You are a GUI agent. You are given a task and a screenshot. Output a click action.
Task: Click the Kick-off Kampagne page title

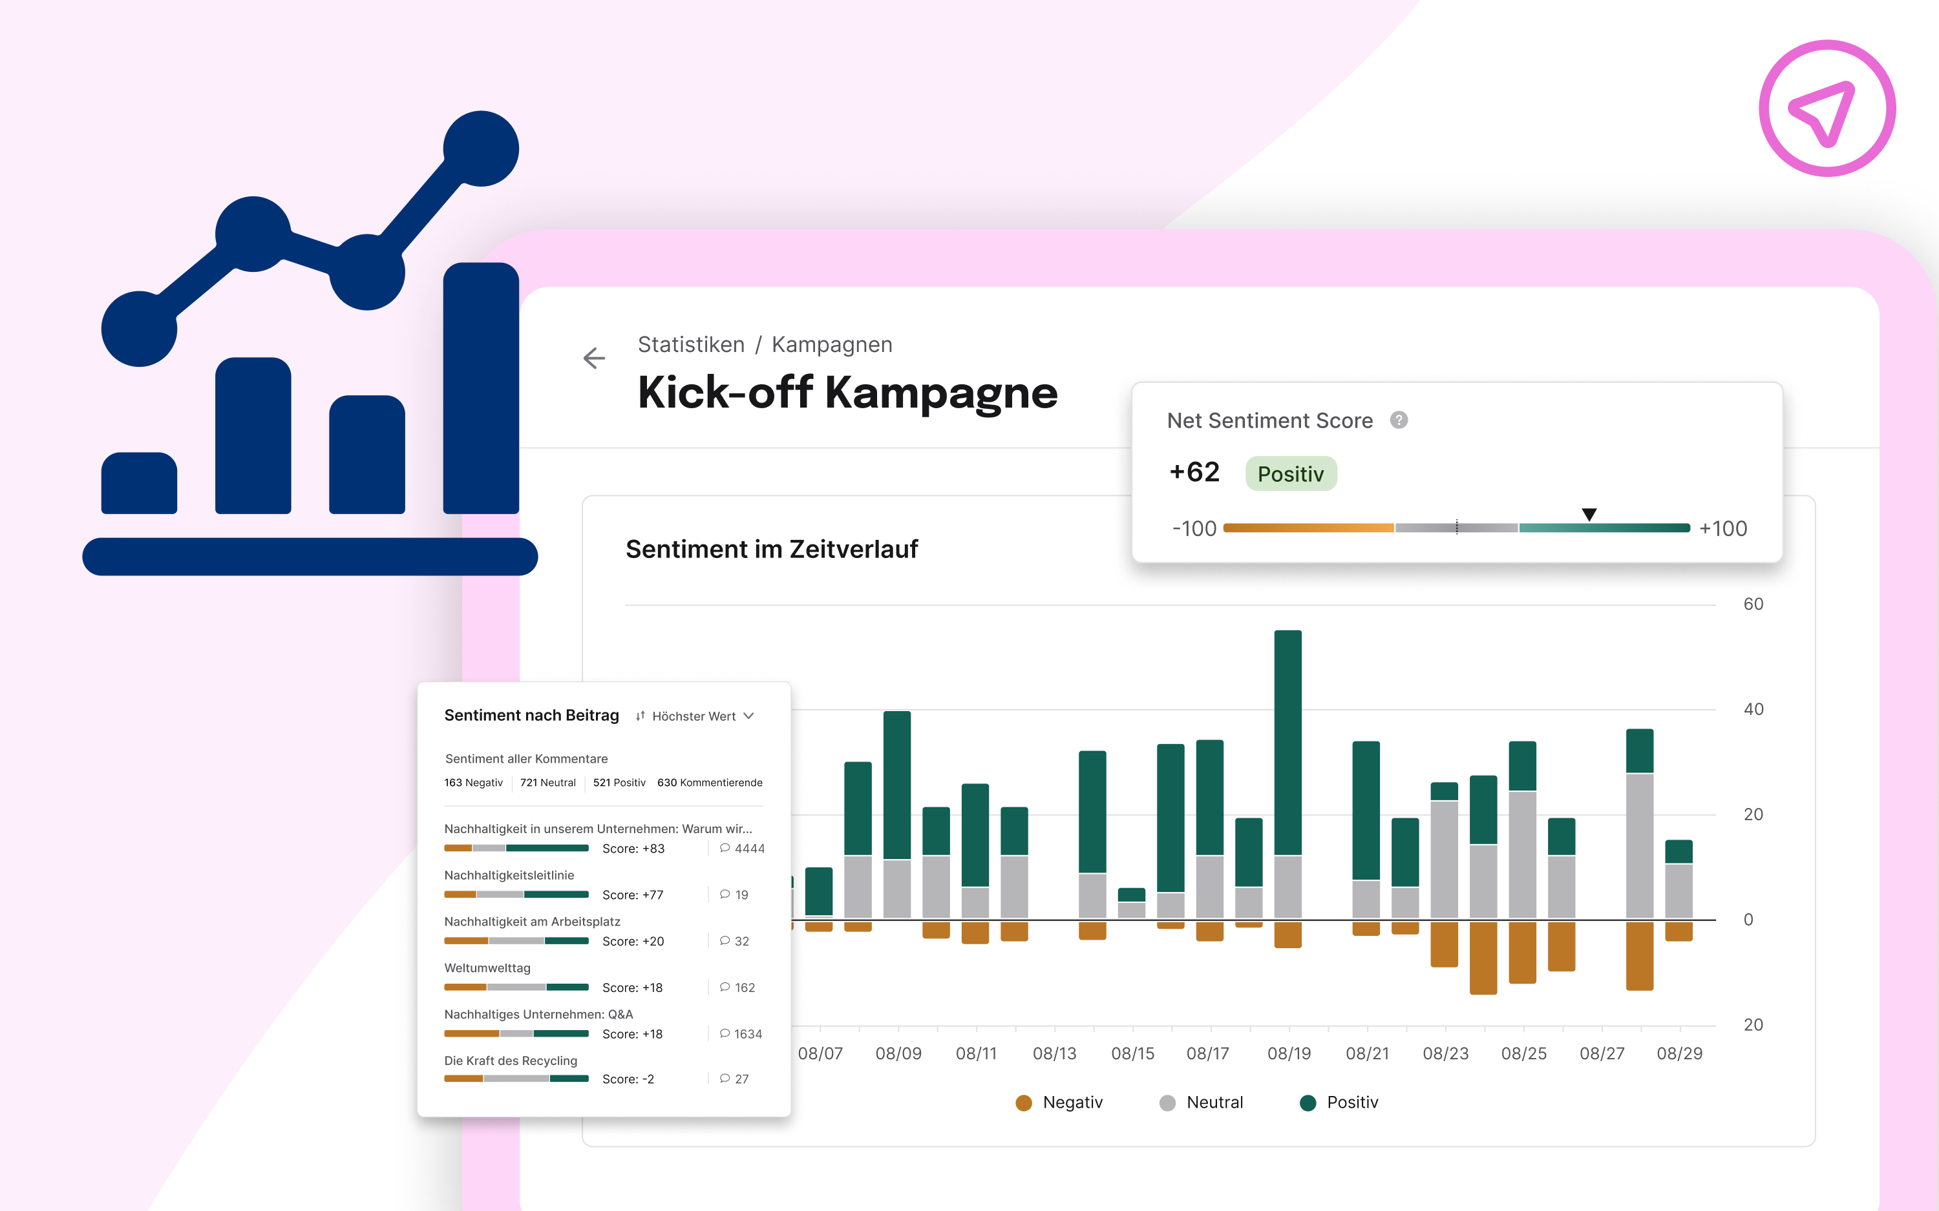[x=848, y=393]
